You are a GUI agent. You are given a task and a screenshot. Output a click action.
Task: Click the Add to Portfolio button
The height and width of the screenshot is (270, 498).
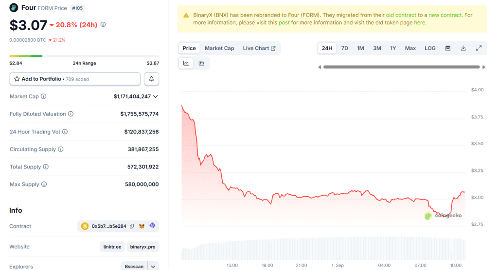(75, 79)
